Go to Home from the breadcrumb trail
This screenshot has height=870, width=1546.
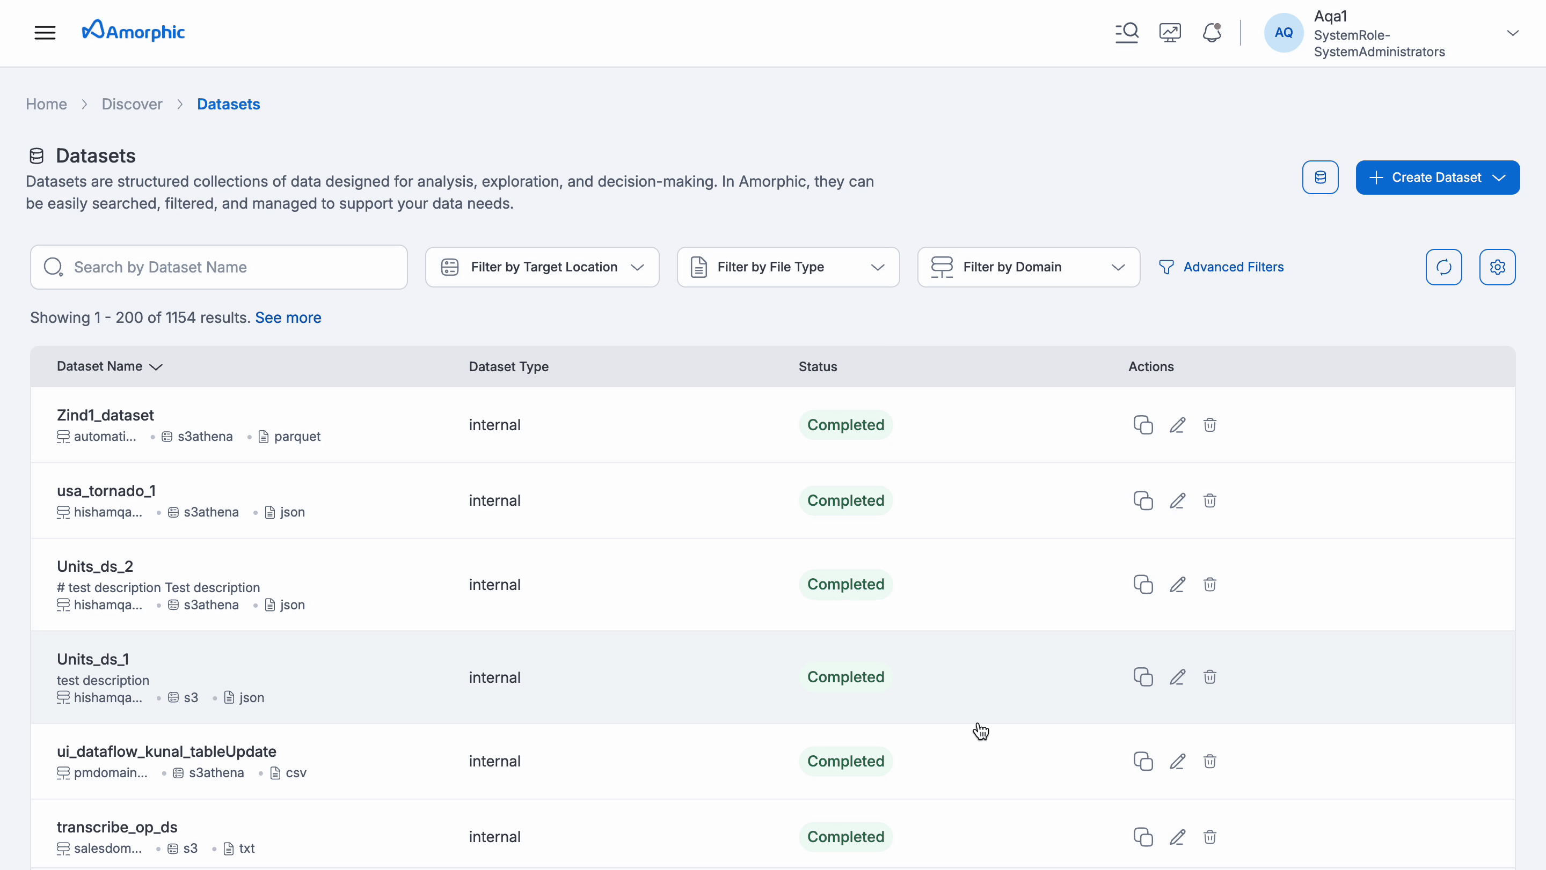click(46, 104)
